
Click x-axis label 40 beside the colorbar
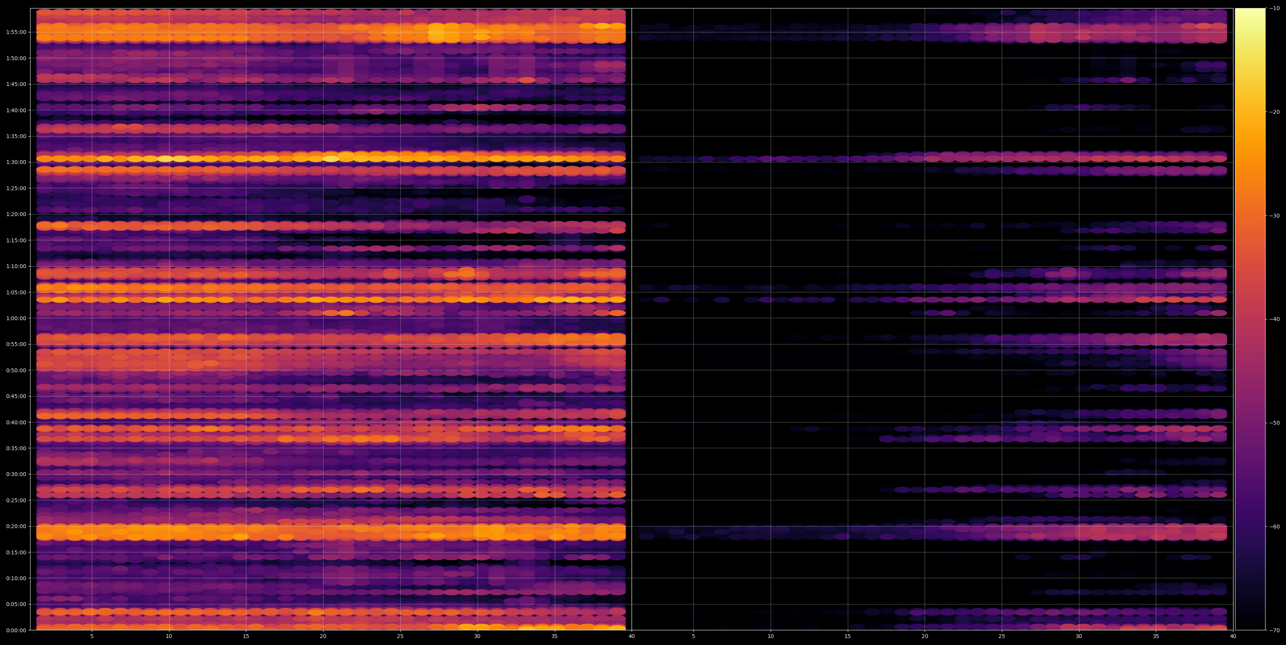(x=1233, y=637)
